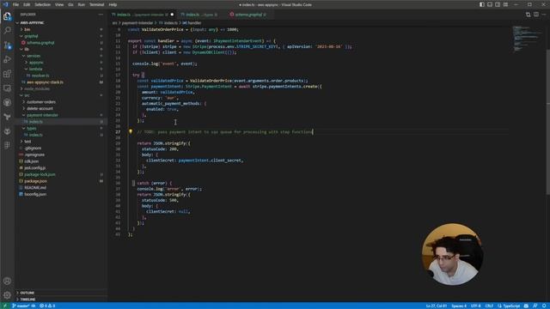Open README.md in the explorer
Image resolution: width=550 pixels, height=309 pixels.
(x=35, y=187)
